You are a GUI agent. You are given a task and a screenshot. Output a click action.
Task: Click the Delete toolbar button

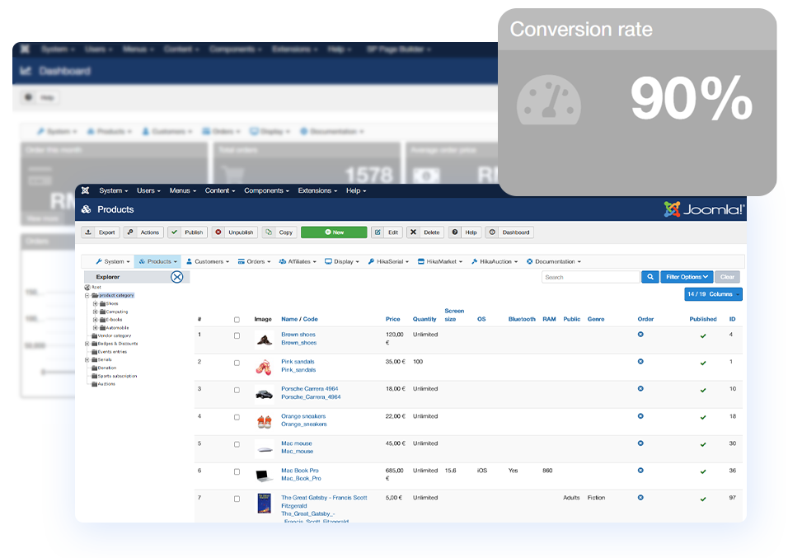[425, 232]
